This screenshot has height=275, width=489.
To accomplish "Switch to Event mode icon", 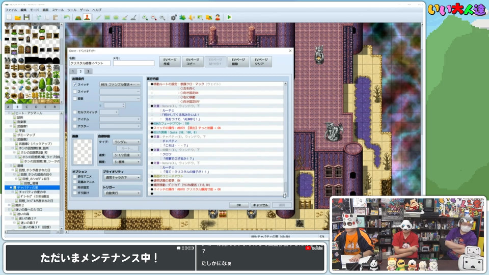I will pyautogui.click(x=87, y=17).
